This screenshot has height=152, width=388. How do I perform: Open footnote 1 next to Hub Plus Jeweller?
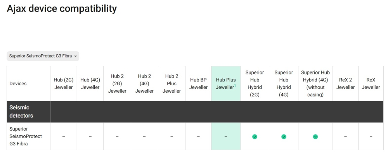pos(235,86)
